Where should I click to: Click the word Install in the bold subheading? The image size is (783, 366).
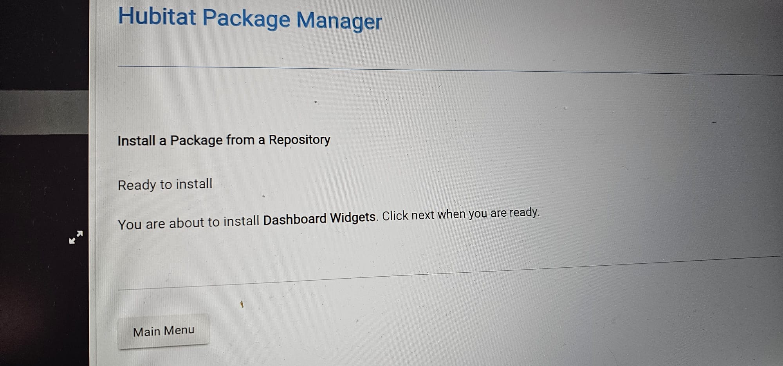pos(136,140)
